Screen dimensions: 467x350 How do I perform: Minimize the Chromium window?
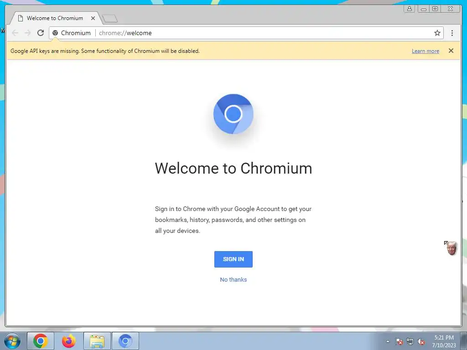click(423, 9)
